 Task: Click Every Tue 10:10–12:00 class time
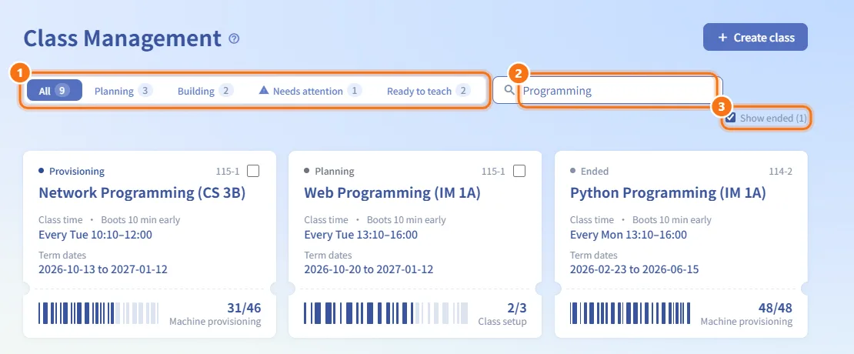pyautogui.click(x=95, y=235)
